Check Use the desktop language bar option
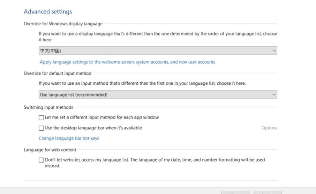 pyautogui.click(x=41, y=128)
